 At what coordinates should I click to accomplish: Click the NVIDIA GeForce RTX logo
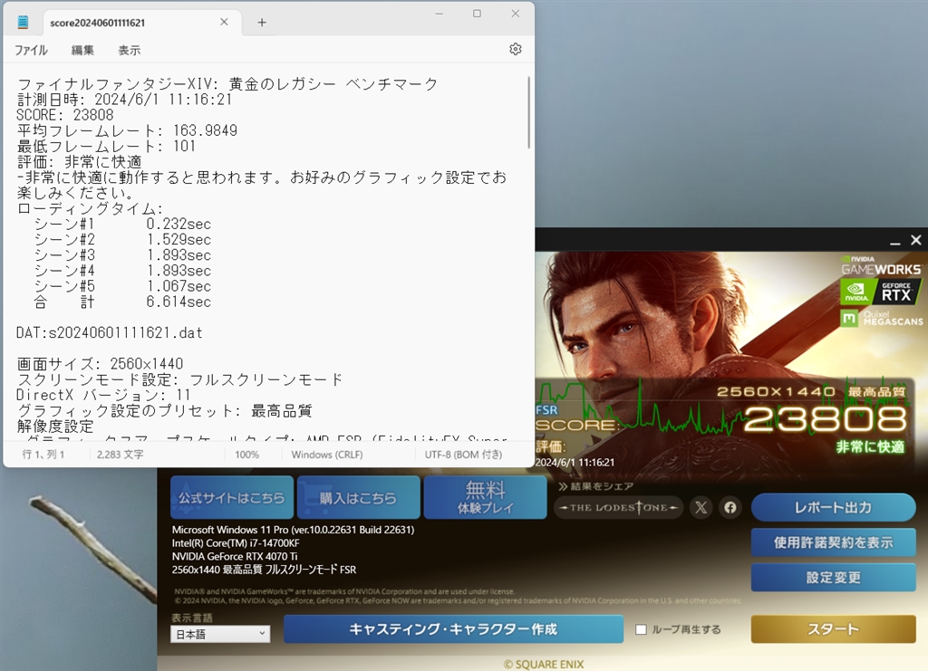[879, 292]
